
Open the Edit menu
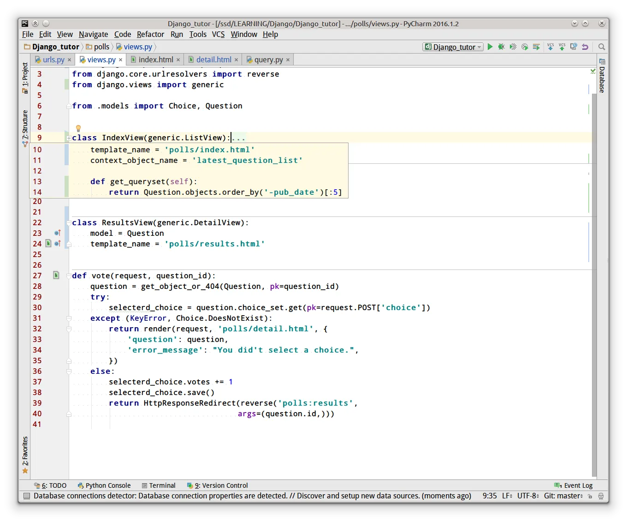point(45,34)
